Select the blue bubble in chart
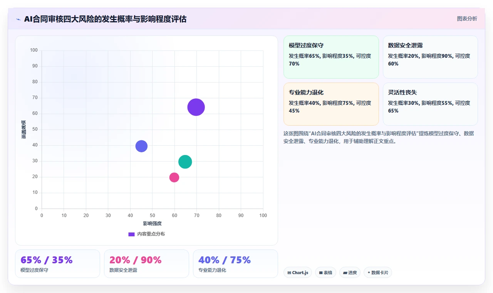The width and height of the screenshot is (493, 293). [x=141, y=146]
